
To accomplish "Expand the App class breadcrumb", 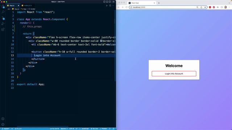I will pyautogui.click(x=24, y=9).
